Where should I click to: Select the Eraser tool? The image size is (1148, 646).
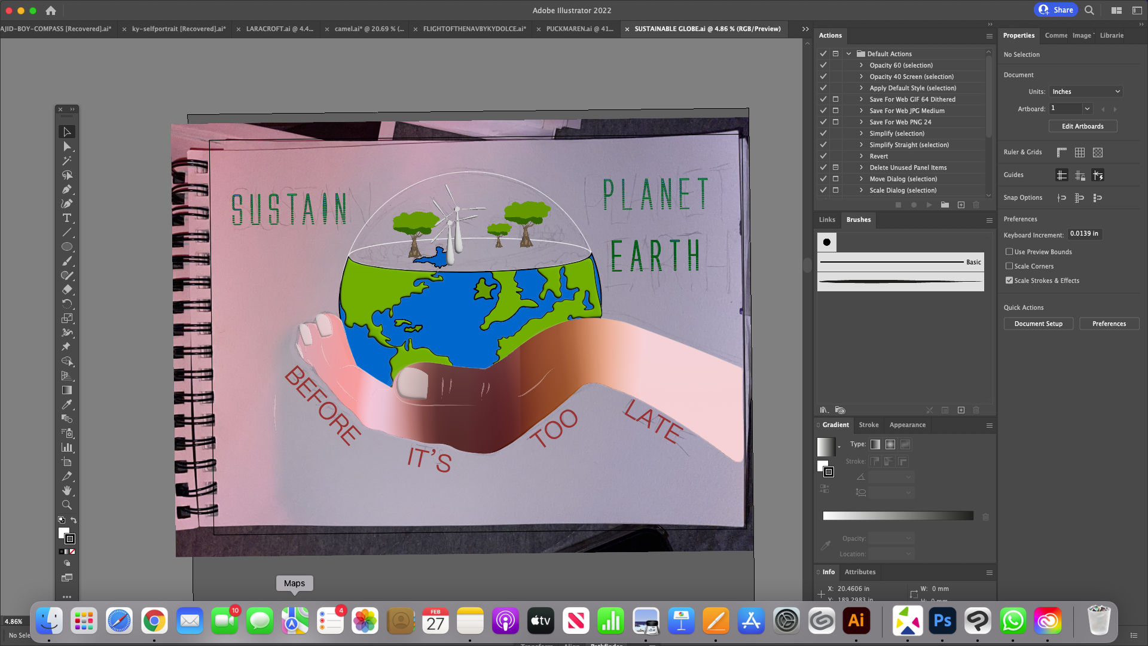coord(67,290)
